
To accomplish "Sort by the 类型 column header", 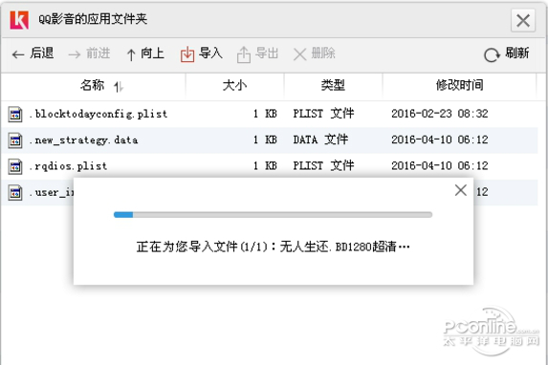I will click(333, 86).
